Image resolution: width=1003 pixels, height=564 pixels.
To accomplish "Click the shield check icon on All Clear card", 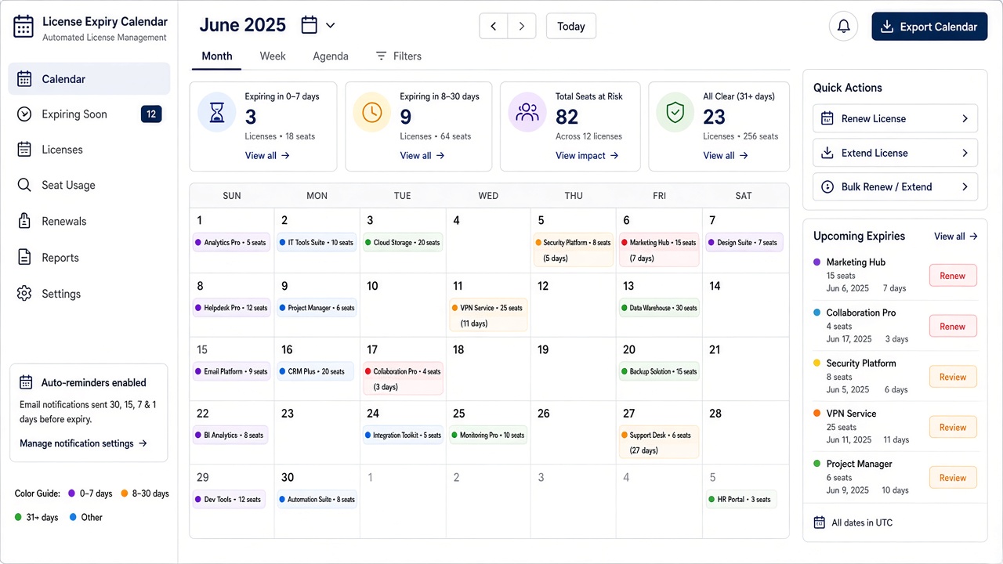I will pos(675,112).
